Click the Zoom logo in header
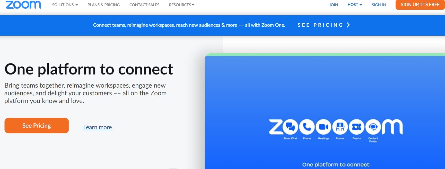Image resolution: width=445 pixels, height=169 pixels. [x=23, y=5]
